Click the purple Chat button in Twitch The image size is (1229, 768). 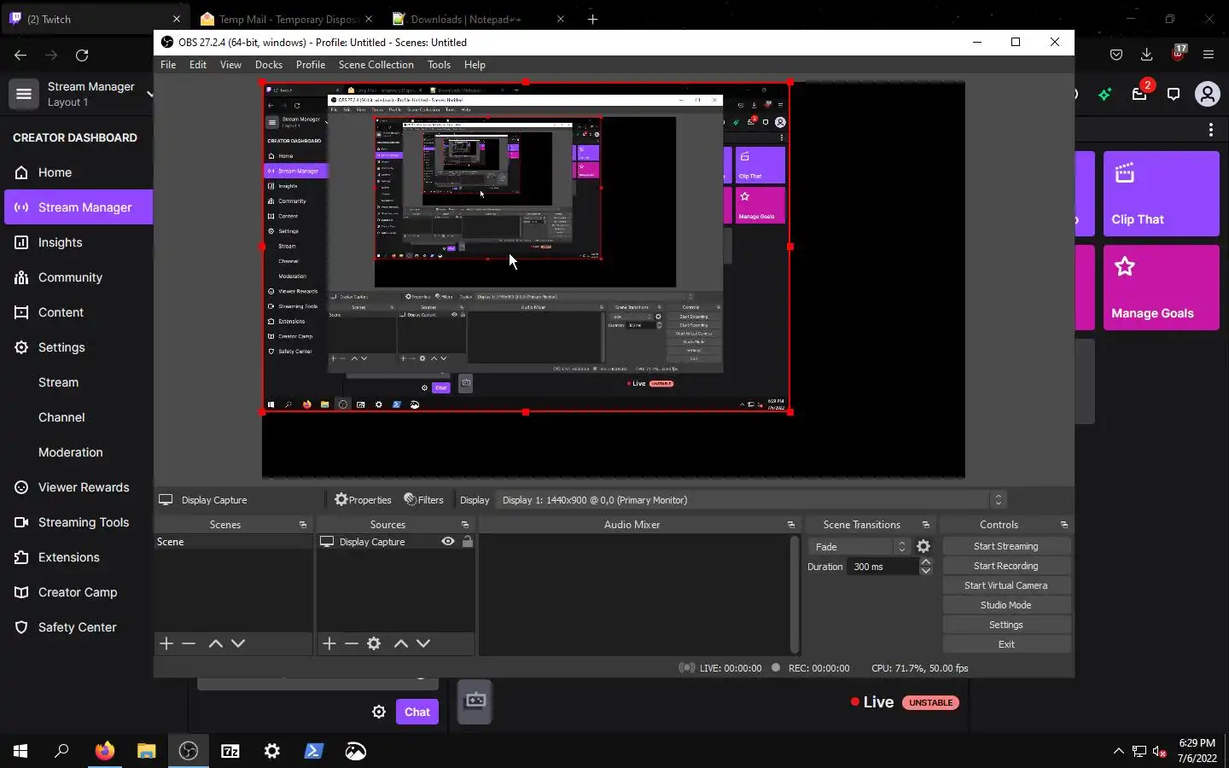coord(417,712)
